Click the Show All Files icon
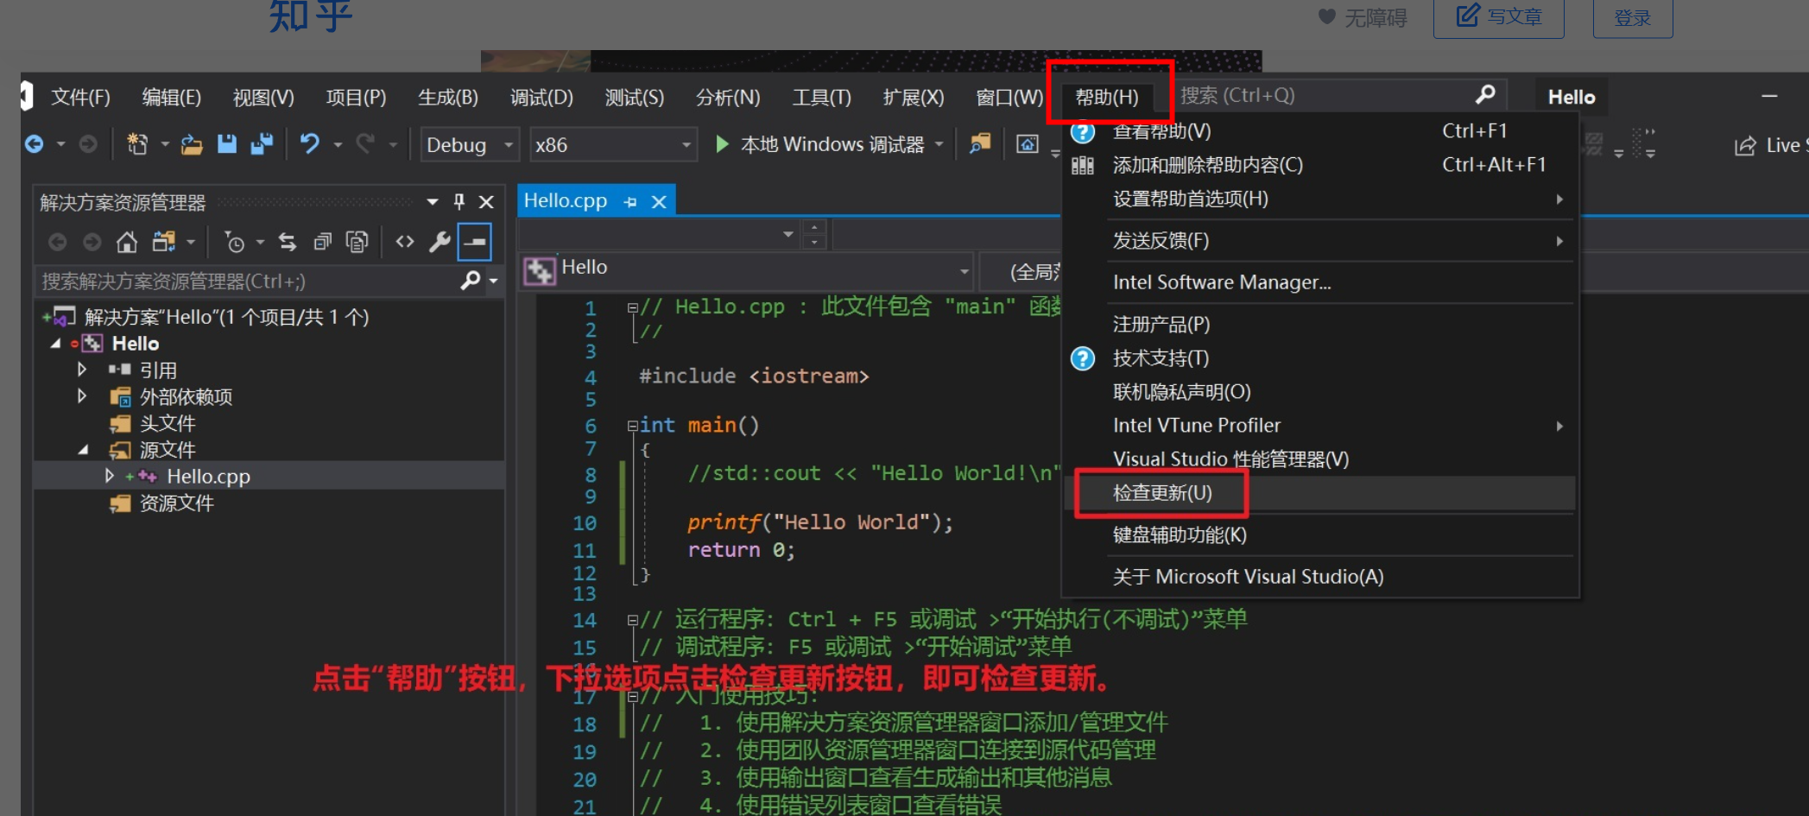This screenshot has width=1809, height=816. (x=357, y=242)
